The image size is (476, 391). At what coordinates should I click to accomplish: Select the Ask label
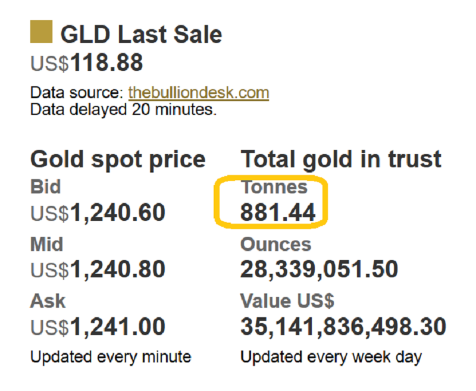pos(48,301)
